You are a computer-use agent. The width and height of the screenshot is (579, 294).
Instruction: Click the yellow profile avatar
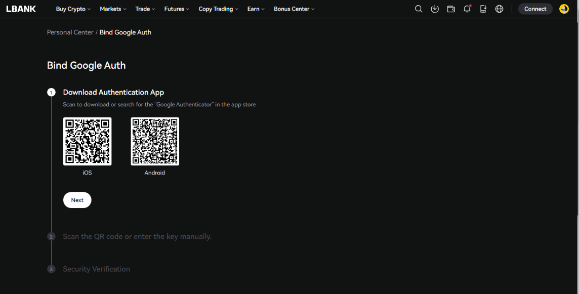(564, 9)
